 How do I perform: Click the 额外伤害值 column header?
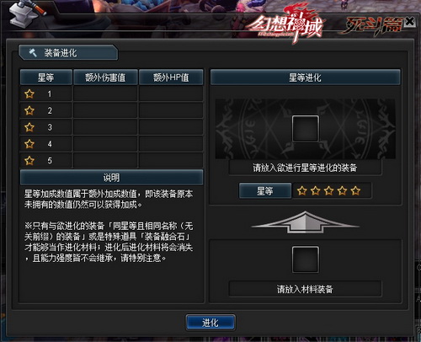(x=105, y=77)
